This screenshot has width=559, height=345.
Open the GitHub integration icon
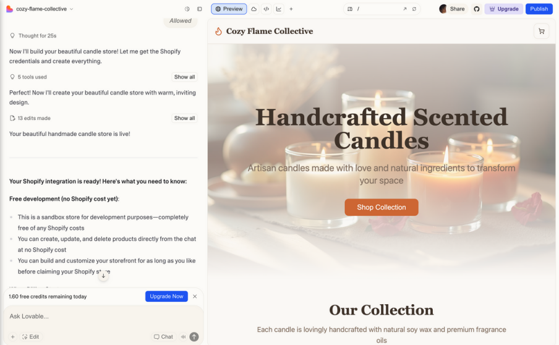point(477,9)
